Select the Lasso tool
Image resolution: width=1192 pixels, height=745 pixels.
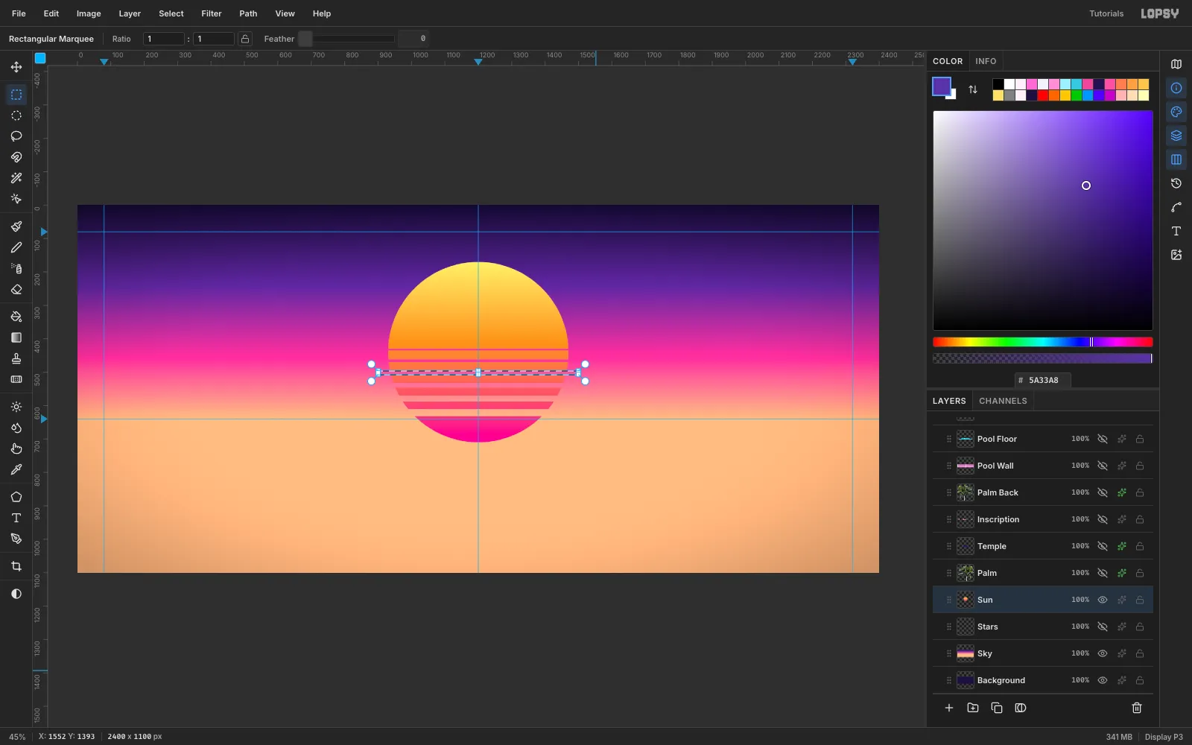[x=16, y=136]
